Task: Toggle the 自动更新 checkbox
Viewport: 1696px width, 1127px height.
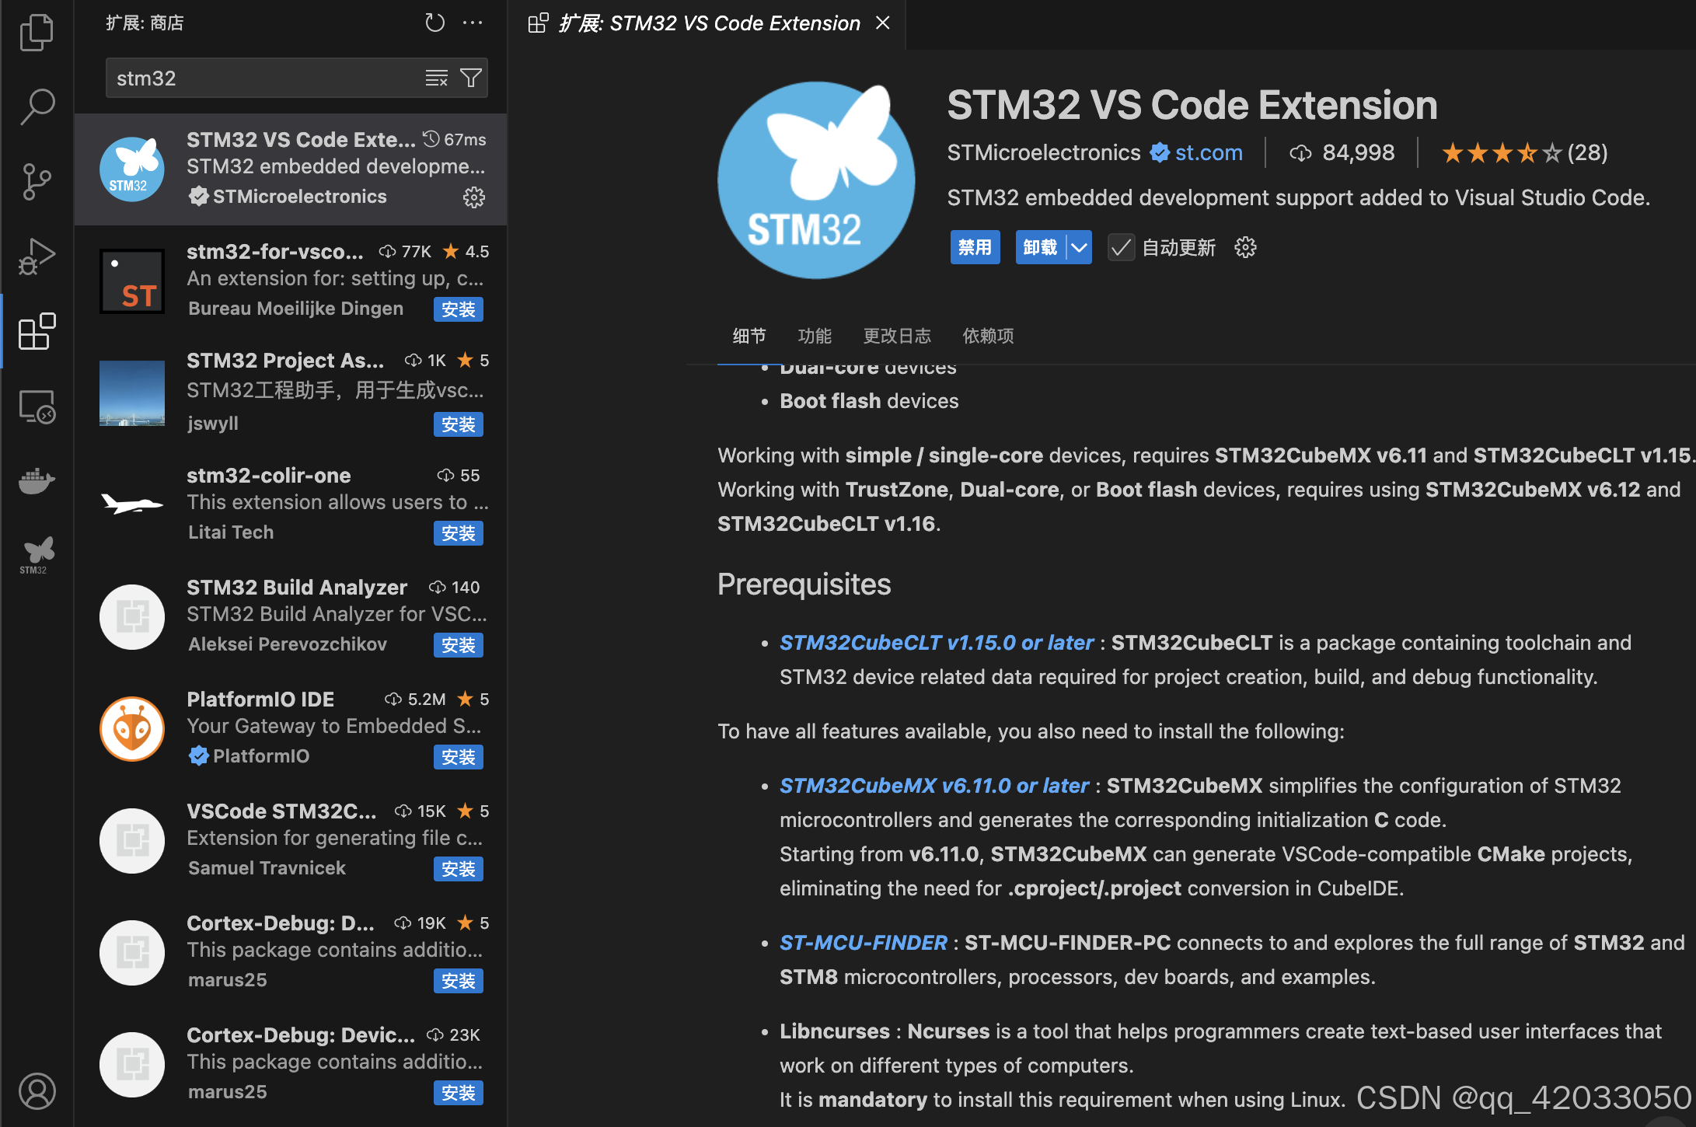Action: [x=1121, y=248]
